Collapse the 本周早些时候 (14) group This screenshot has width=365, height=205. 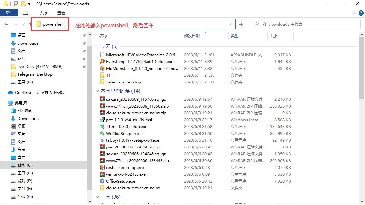pyautogui.click(x=98, y=91)
